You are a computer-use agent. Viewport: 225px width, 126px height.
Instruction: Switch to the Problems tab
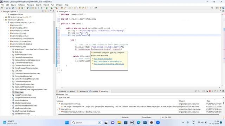click(61, 91)
